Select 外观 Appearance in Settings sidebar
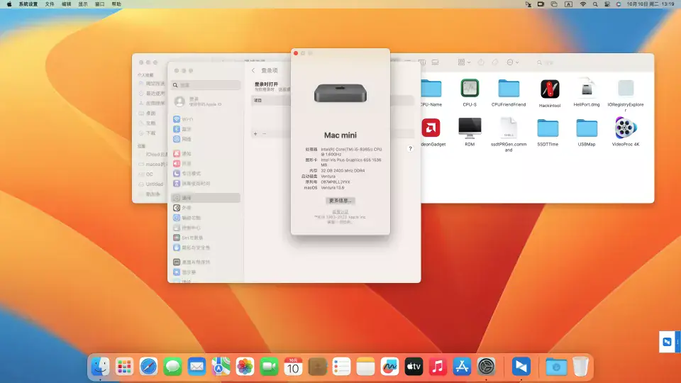681x383 pixels. tap(206, 208)
